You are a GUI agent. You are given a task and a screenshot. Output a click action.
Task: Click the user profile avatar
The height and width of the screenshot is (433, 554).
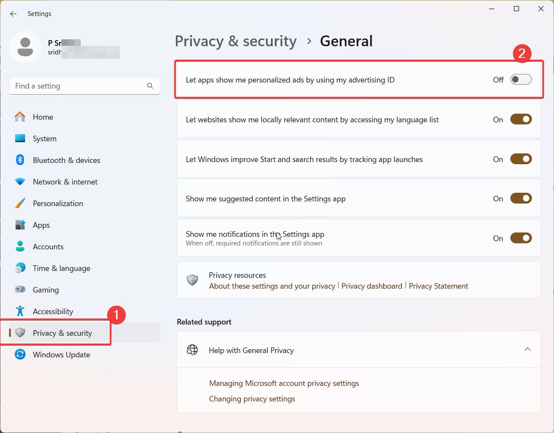pos(25,47)
